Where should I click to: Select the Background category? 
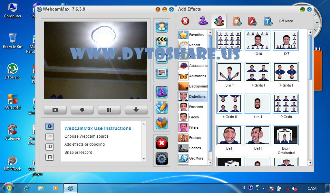pos(193,86)
